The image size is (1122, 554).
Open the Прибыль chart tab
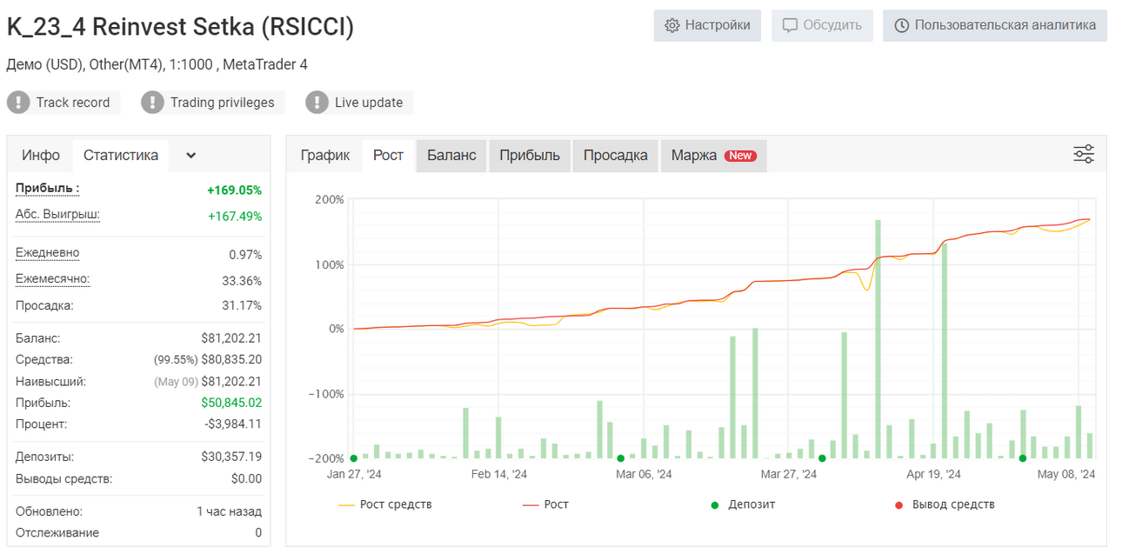(x=530, y=155)
